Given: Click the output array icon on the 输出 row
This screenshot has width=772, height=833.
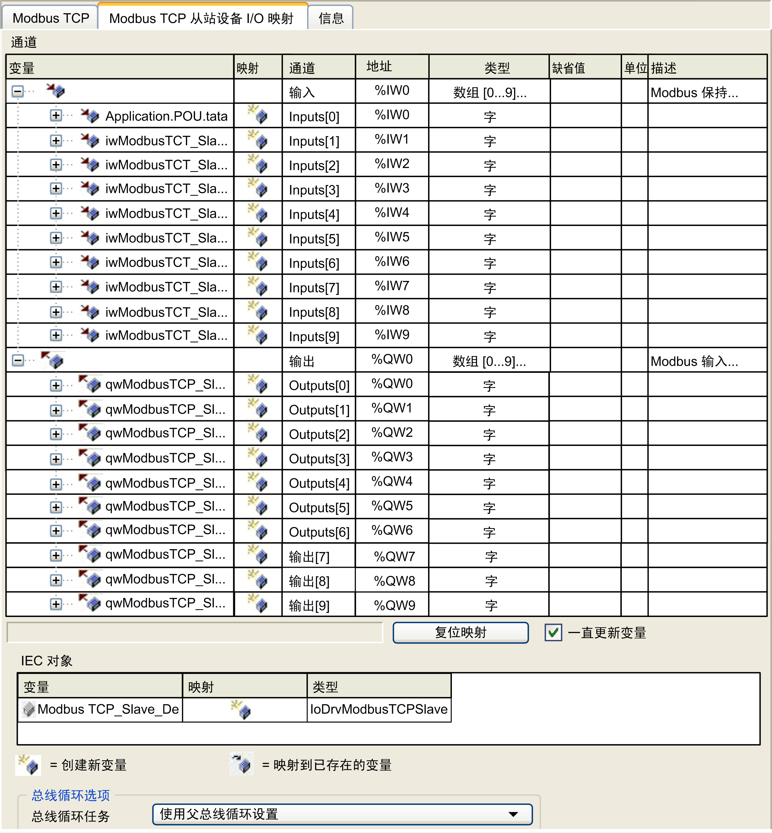Looking at the screenshot, I should click(x=56, y=360).
